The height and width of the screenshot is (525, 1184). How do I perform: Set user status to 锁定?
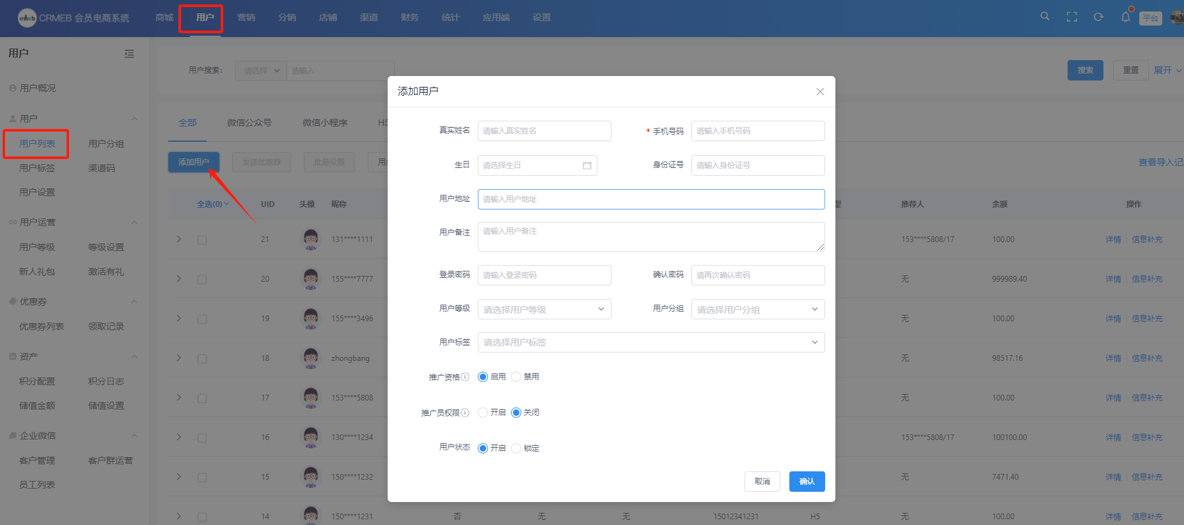point(516,448)
